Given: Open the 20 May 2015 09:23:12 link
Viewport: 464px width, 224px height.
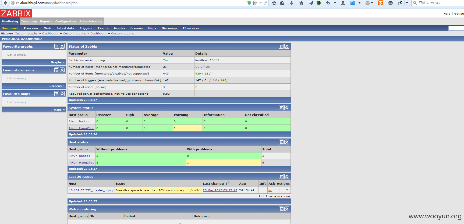Looking at the screenshot, I should tap(220, 190).
